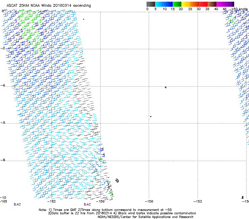The height and width of the screenshot is (219, 249).
Task: Click the purple '8:42' time label nearest -159
Action: pyautogui.click(x=87, y=205)
